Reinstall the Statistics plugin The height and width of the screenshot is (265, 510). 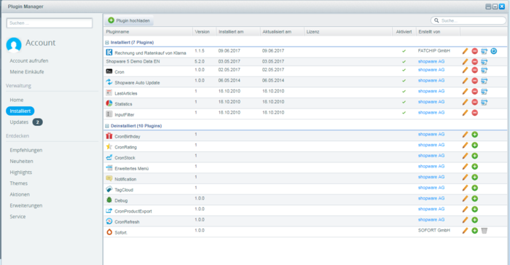click(484, 103)
